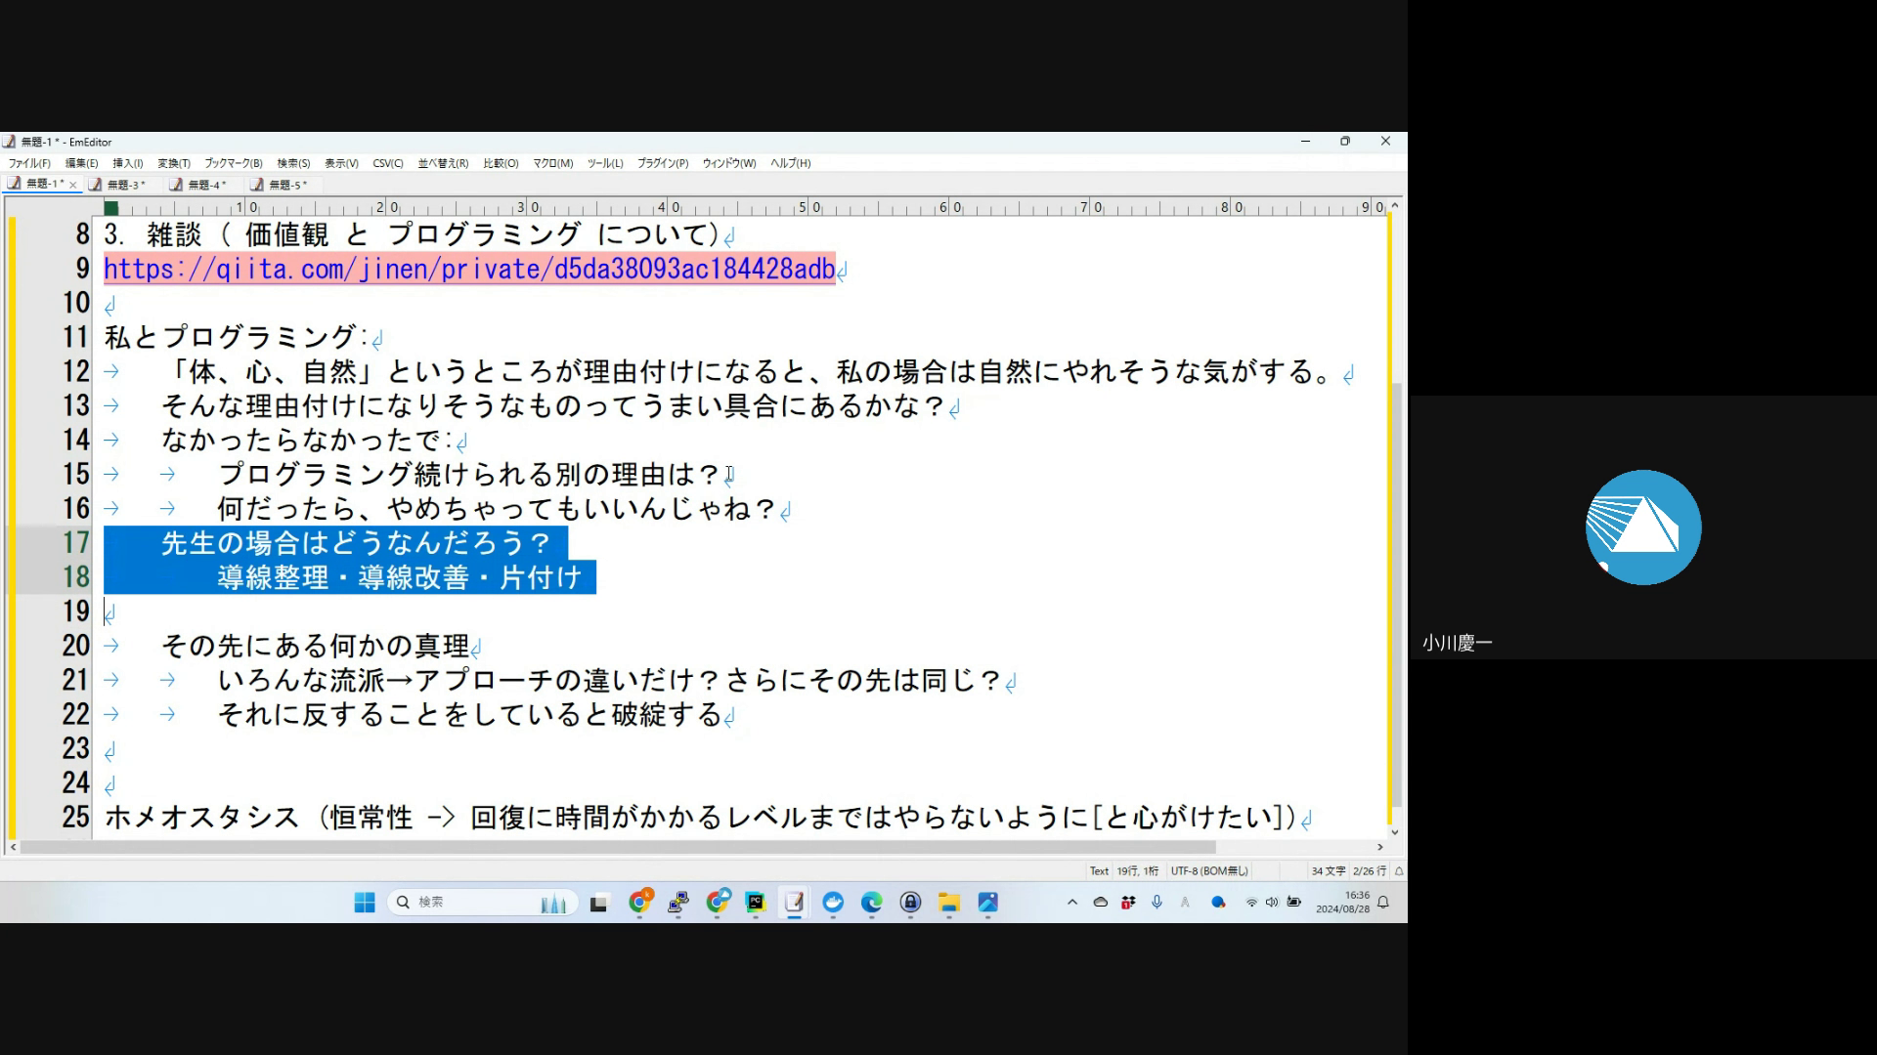Close the 無題-1 document tab
This screenshot has height=1055, width=1877.
[72, 185]
